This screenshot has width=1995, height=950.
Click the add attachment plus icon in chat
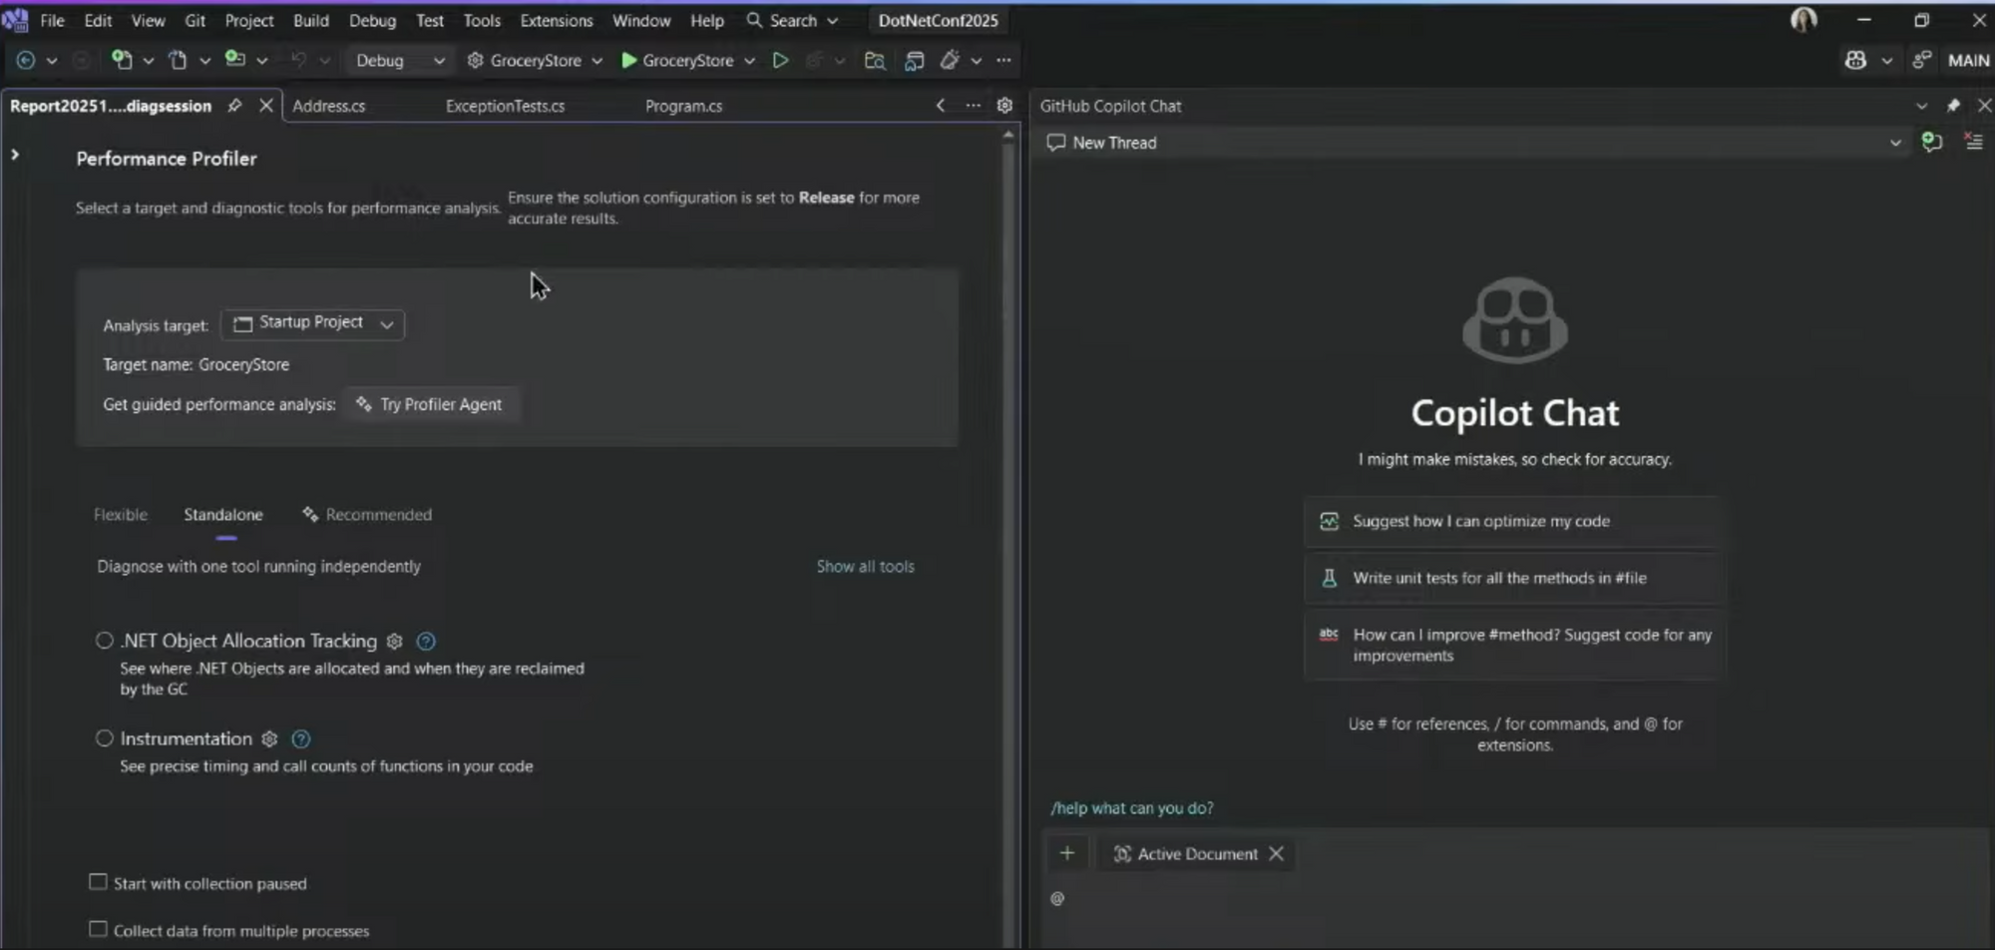pyautogui.click(x=1066, y=853)
